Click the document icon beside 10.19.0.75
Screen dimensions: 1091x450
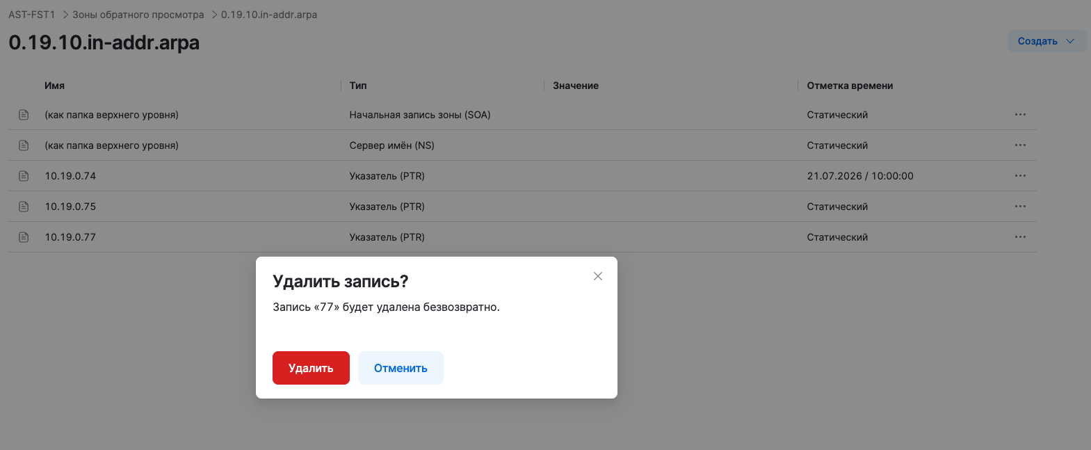tap(24, 207)
